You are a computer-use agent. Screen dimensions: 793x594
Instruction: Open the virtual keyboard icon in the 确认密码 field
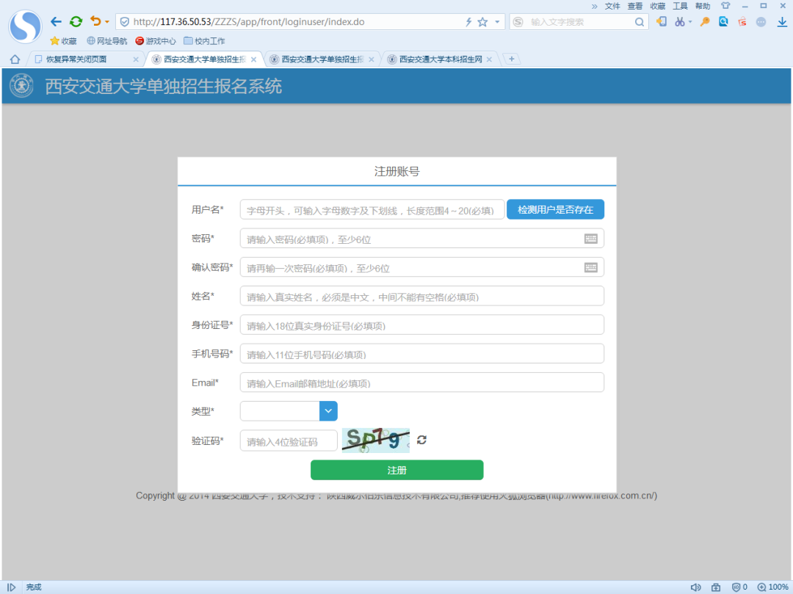click(x=590, y=267)
